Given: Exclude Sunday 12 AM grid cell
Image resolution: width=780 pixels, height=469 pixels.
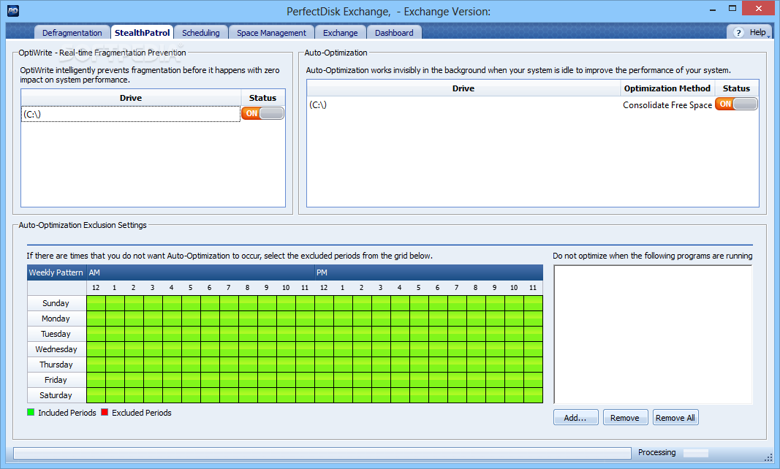Looking at the screenshot, I should click(96, 303).
